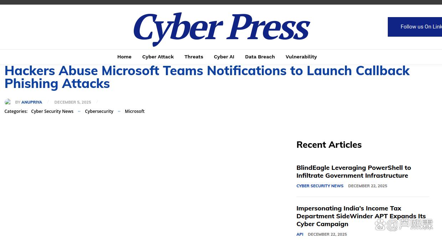442x240 pixels.
Task: Open the SideWinder APT income tax article
Action: [x=361, y=216]
